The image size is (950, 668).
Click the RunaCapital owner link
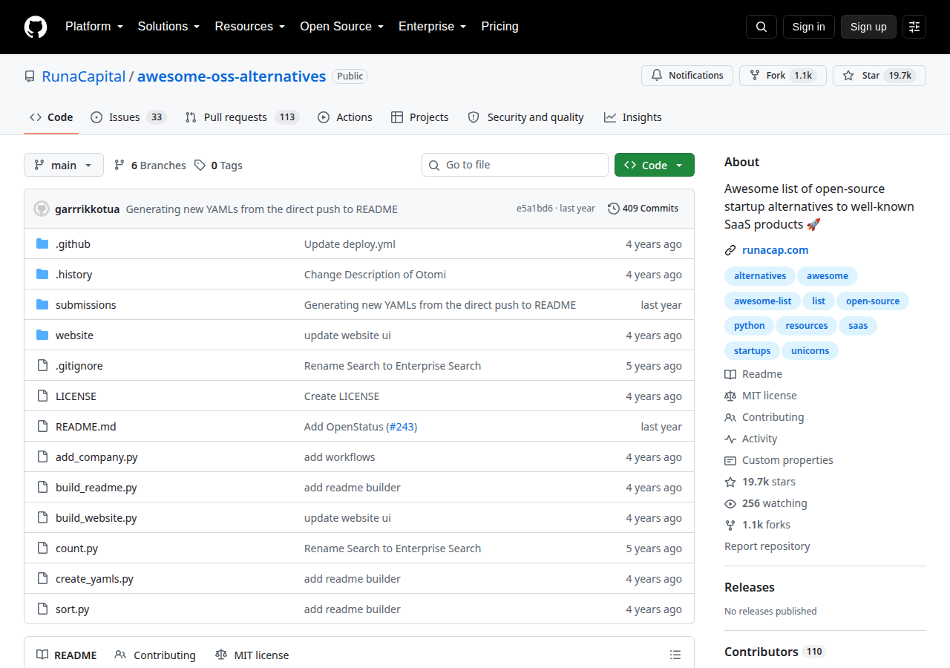click(x=84, y=76)
